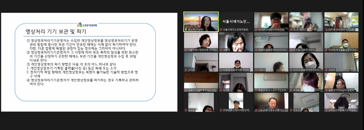364x130 pixels.
Task: Click the muted mic icon on 김태온's tile
Action: (326, 70)
